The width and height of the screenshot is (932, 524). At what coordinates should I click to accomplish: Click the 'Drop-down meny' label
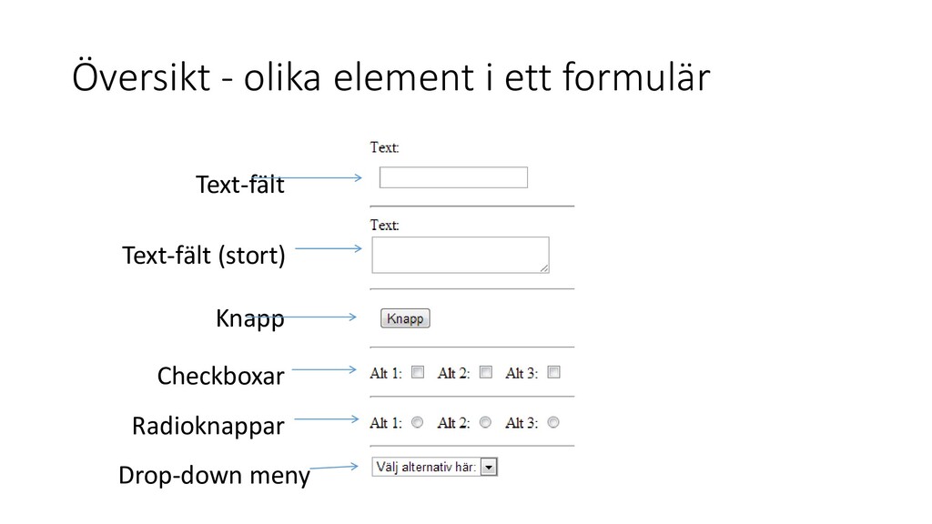[x=214, y=475]
